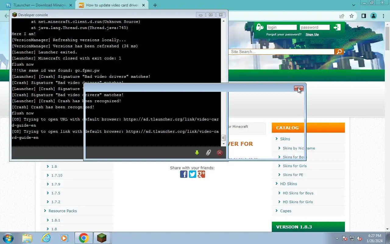Click Developer console scrollbar down arrow
Screen dimensions: 390x244
pos(223,144)
